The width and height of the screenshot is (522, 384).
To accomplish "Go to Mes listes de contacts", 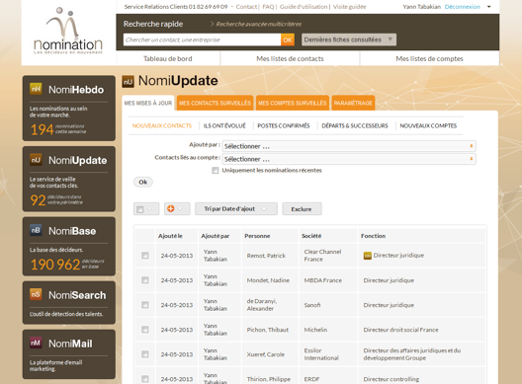I will tap(290, 58).
